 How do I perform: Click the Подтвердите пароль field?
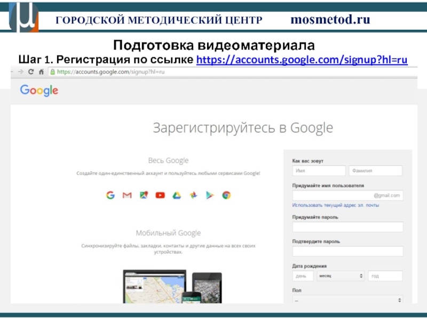point(348,251)
